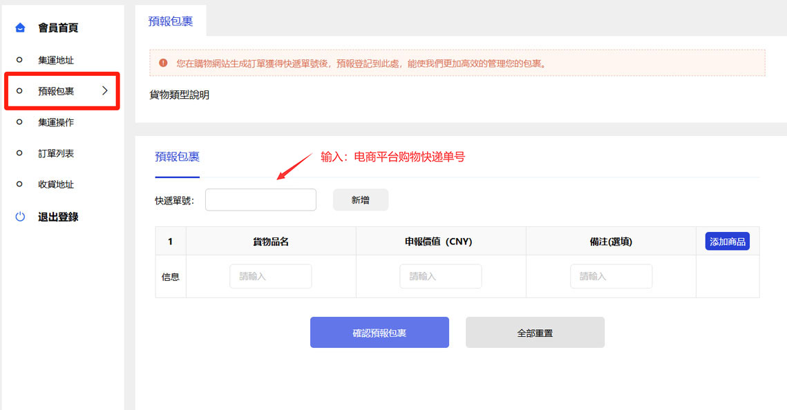Select the 預報包裹 tab at page top
Screen dimensions: 787x410
171,21
